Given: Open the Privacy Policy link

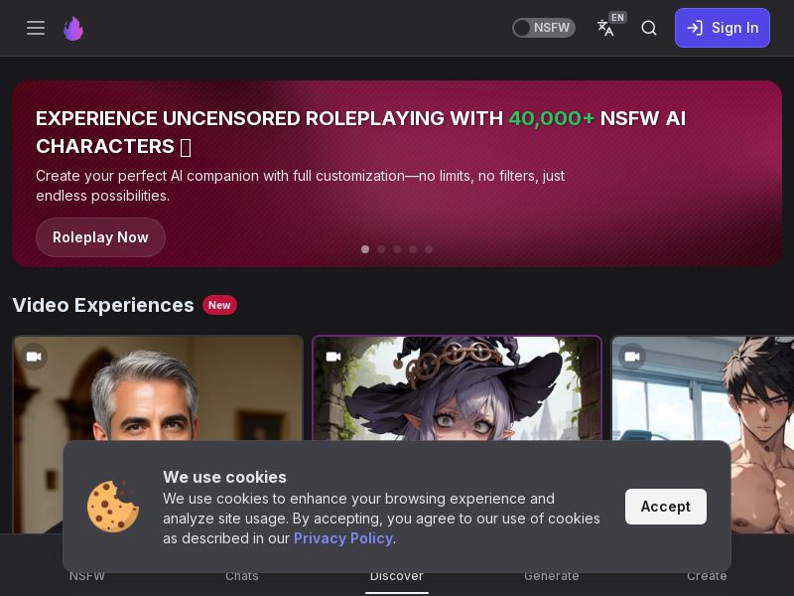Looking at the screenshot, I should 342,538.
